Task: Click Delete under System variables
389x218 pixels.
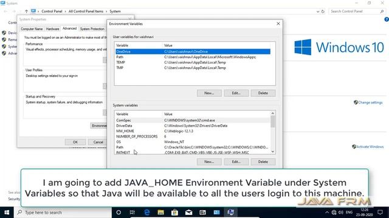Action: coord(263,162)
